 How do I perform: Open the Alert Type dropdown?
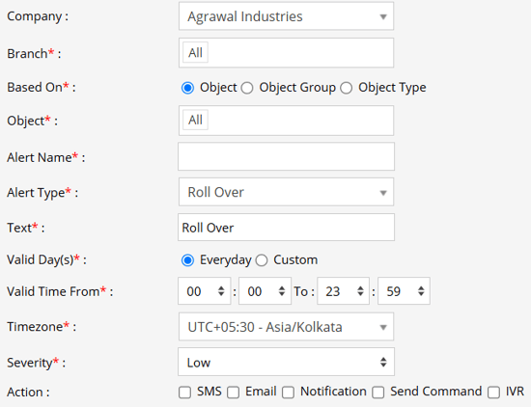pos(286,192)
